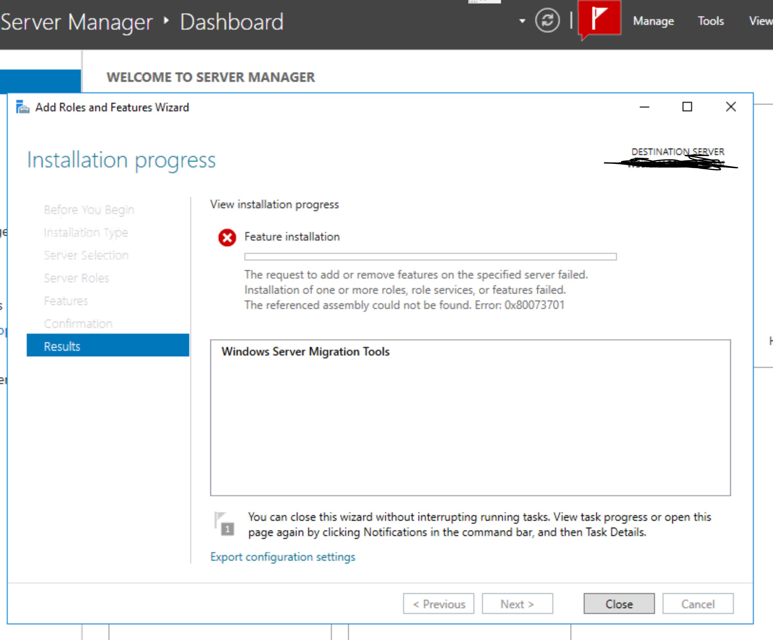This screenshot has height=640, width=773.
Task: Minimize the Add Roles wizard window
Action: (x=644, y=107)
